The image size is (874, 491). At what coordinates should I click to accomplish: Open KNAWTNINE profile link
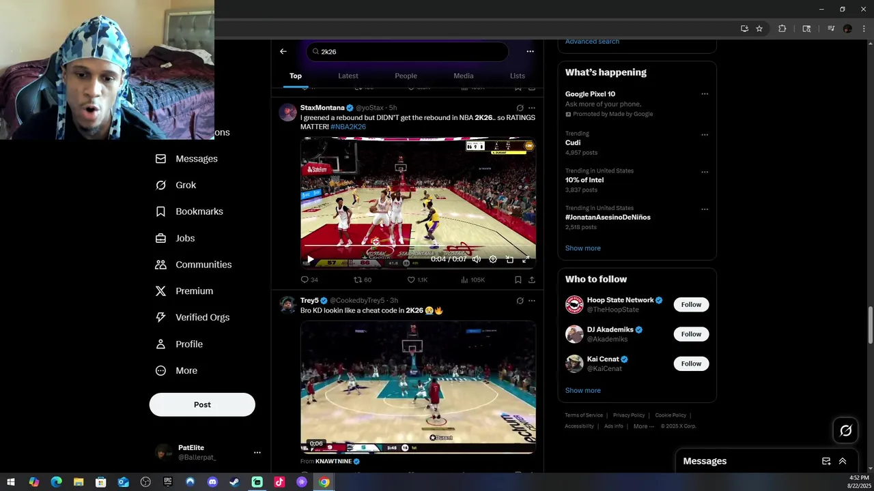point(333,462)
